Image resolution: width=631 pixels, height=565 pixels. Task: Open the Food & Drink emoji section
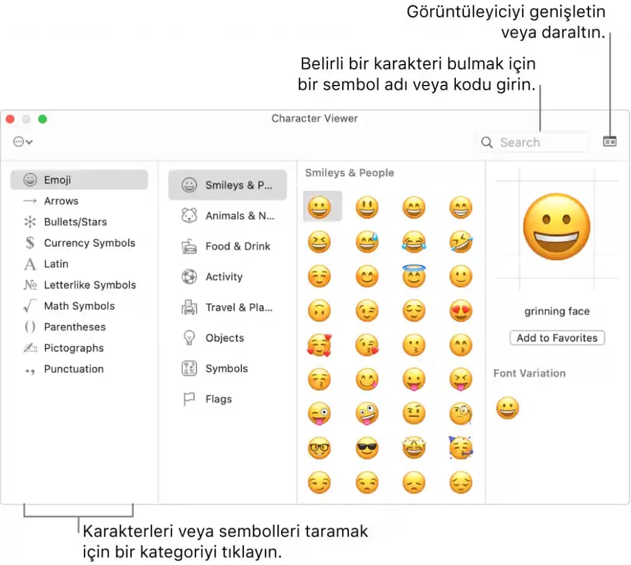(x=227, y=246)
